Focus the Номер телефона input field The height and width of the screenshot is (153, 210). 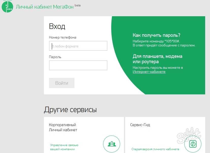78,46
